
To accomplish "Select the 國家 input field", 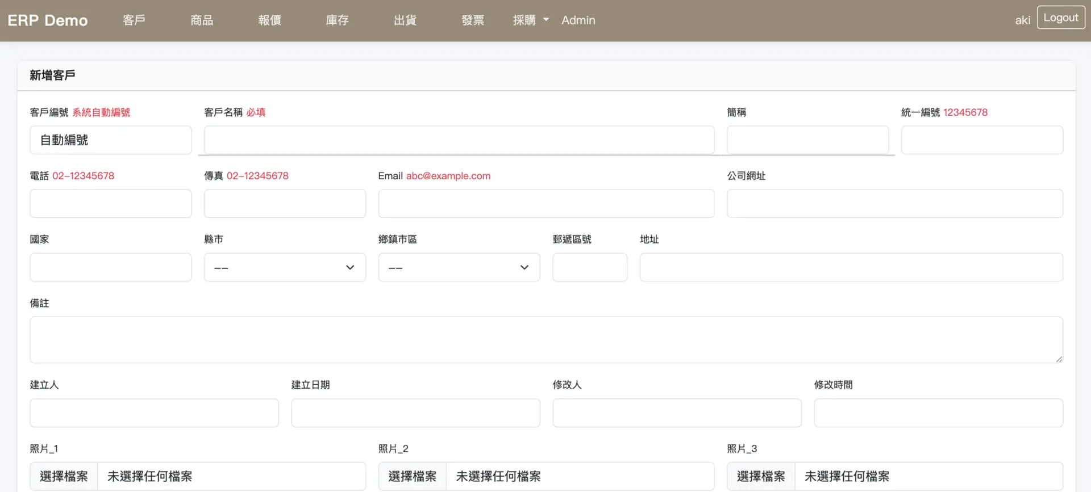I will click(111, 267).
